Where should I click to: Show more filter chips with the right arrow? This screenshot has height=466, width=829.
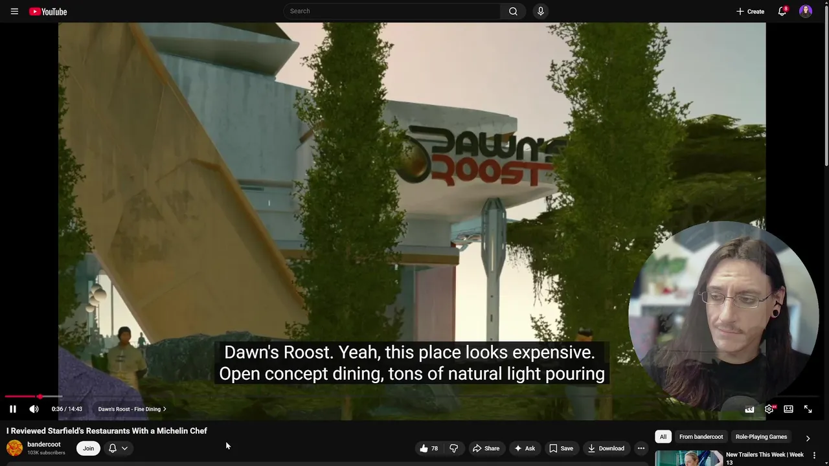click(x=808, y=438)
